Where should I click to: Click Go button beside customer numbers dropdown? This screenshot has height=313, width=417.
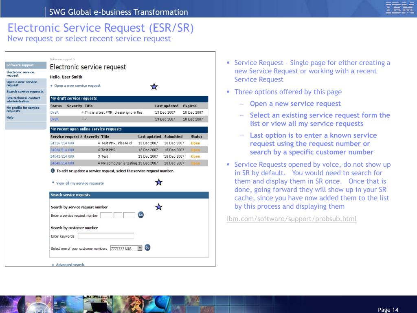coord(147,247)
